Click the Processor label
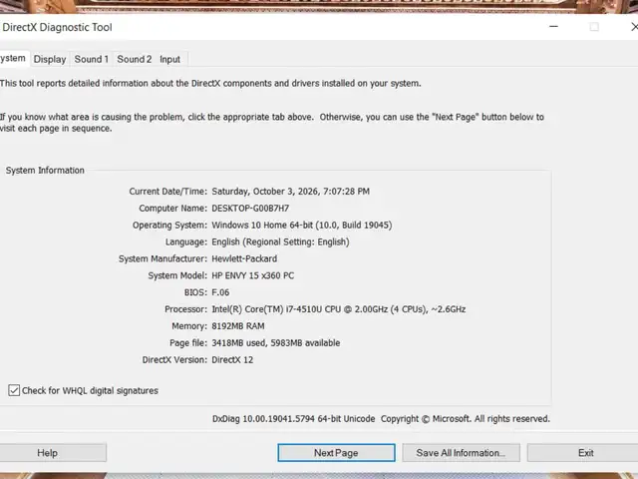The image size is (638, 479). pyautogui.click(x=186, y=309)
